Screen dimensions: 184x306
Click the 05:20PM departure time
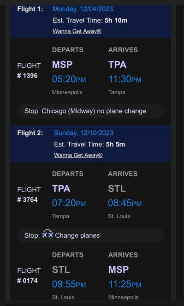point(69,79)
